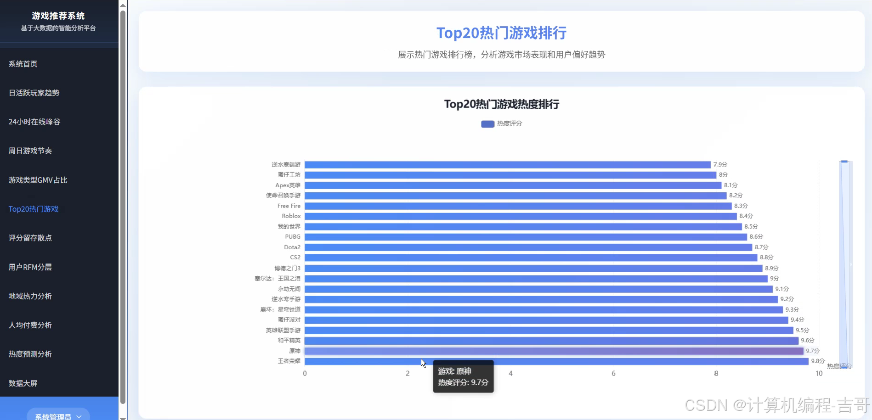872x420 pixels.
Task: Click the Apex英雄 bar
Action: [x=513, y=185]
